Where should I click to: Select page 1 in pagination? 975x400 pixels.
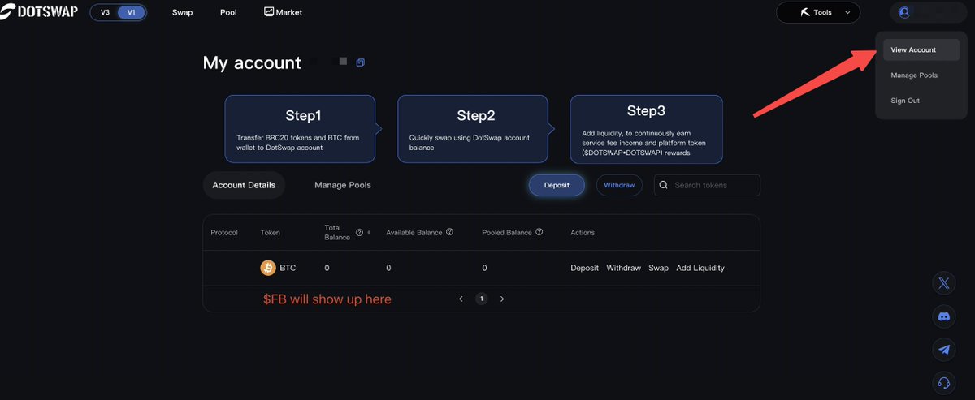[481, 299]
